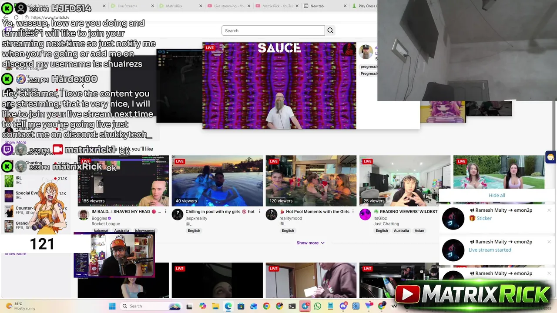
Task: Close the Live Streams browser tab
Action: 152,6
